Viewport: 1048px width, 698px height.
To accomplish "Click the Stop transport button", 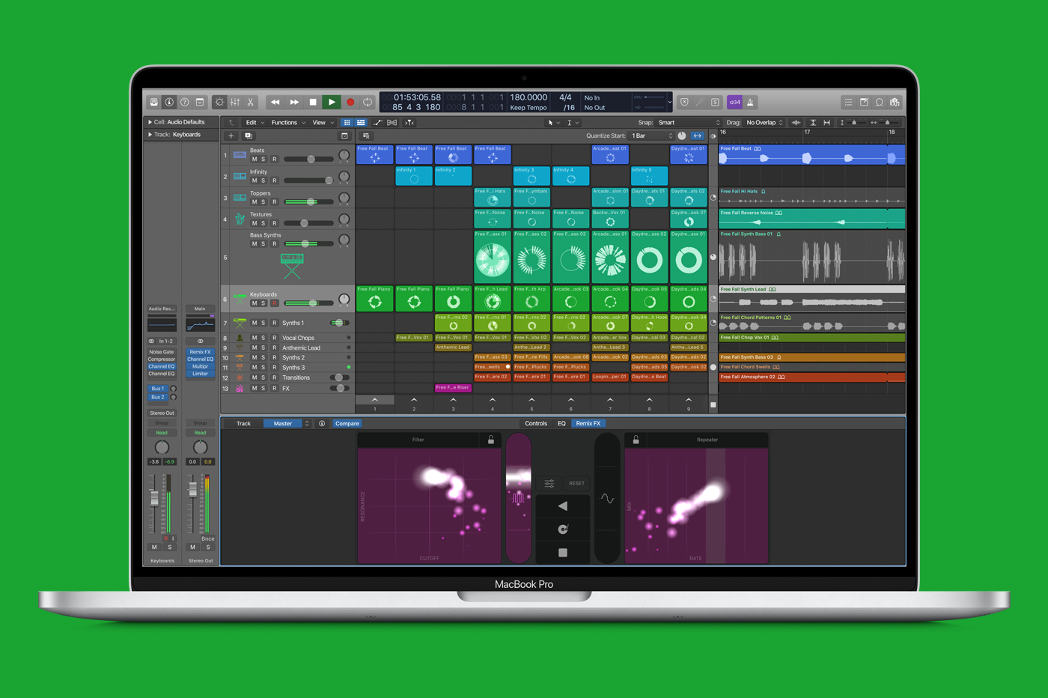I will click(x=313, y=102).
